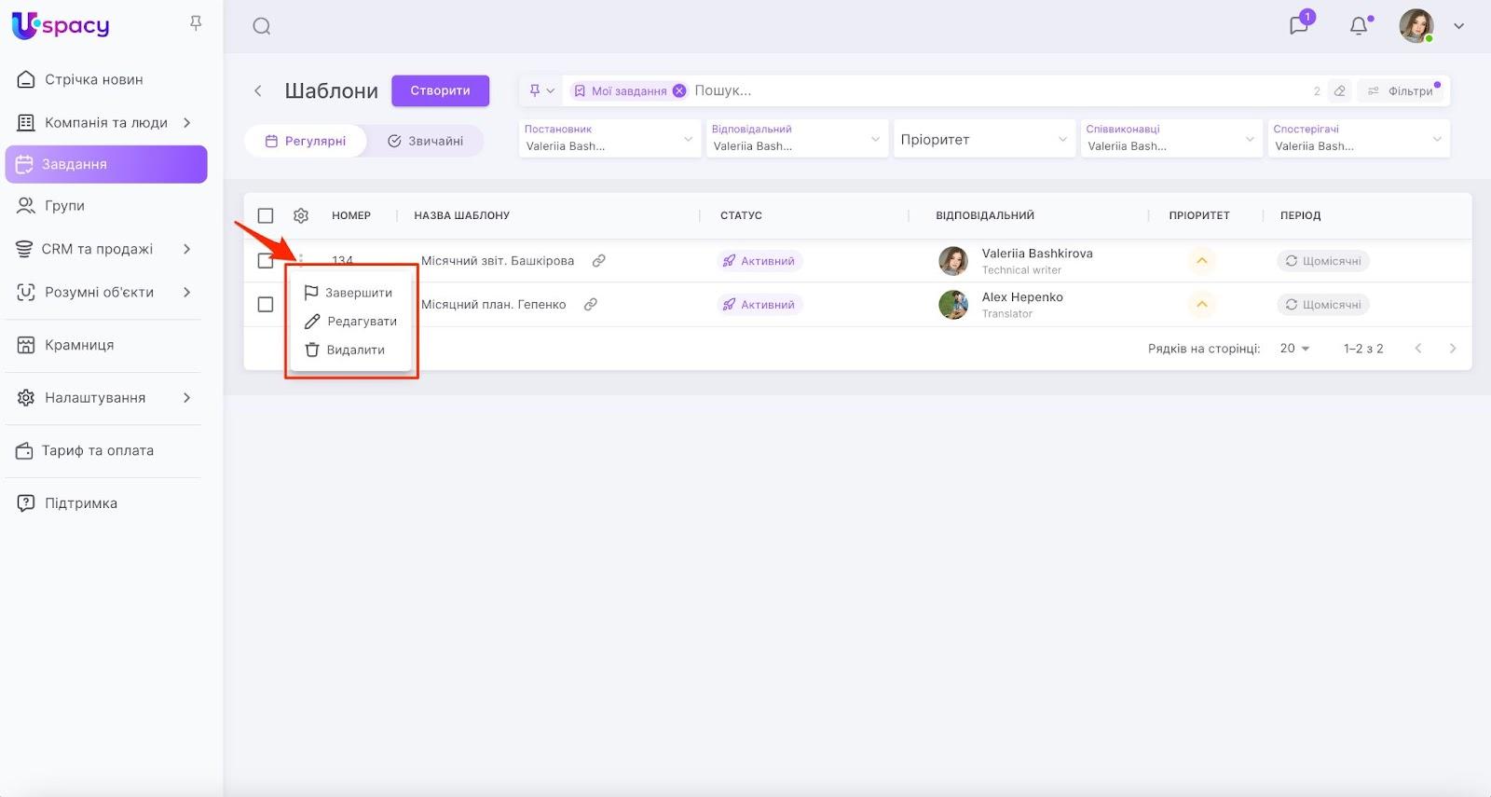Open the Пріоритет dropdown filter
This screenshot has width=1491, height=797.
[983, 139]
